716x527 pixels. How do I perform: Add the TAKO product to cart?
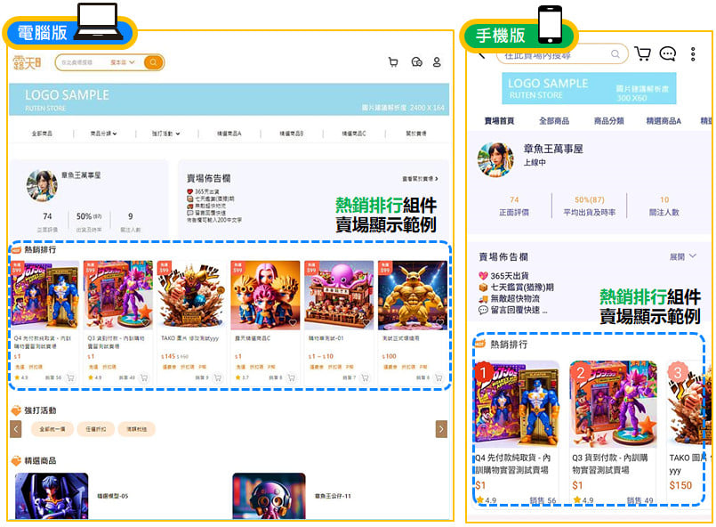tap(217, 377)
